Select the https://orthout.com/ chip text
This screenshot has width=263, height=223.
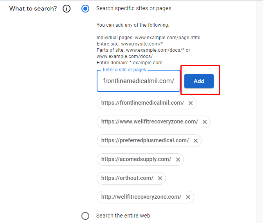coord(127,178)
